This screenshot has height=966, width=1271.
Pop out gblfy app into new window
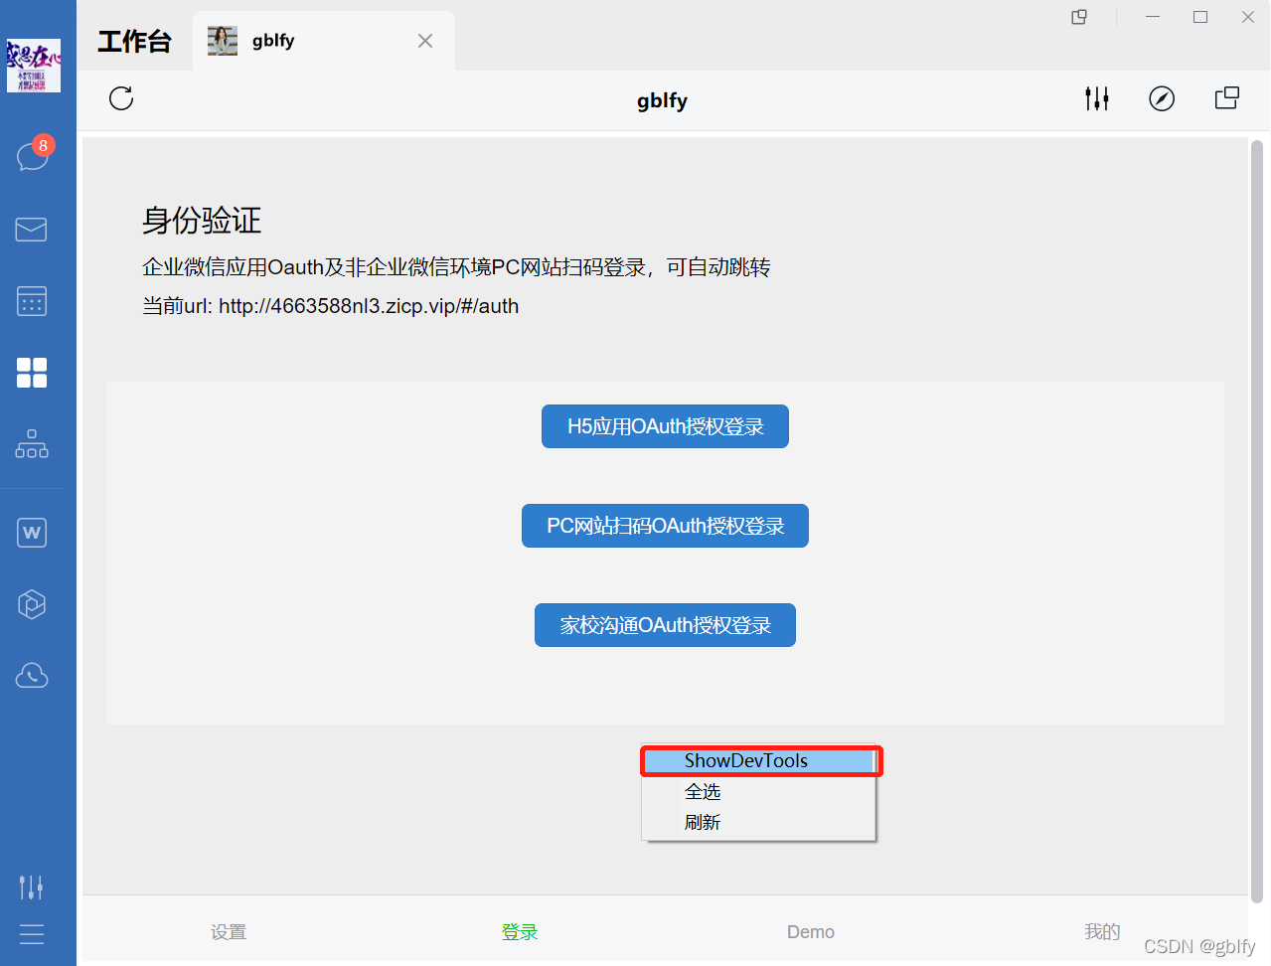[x=1227, y=98]
